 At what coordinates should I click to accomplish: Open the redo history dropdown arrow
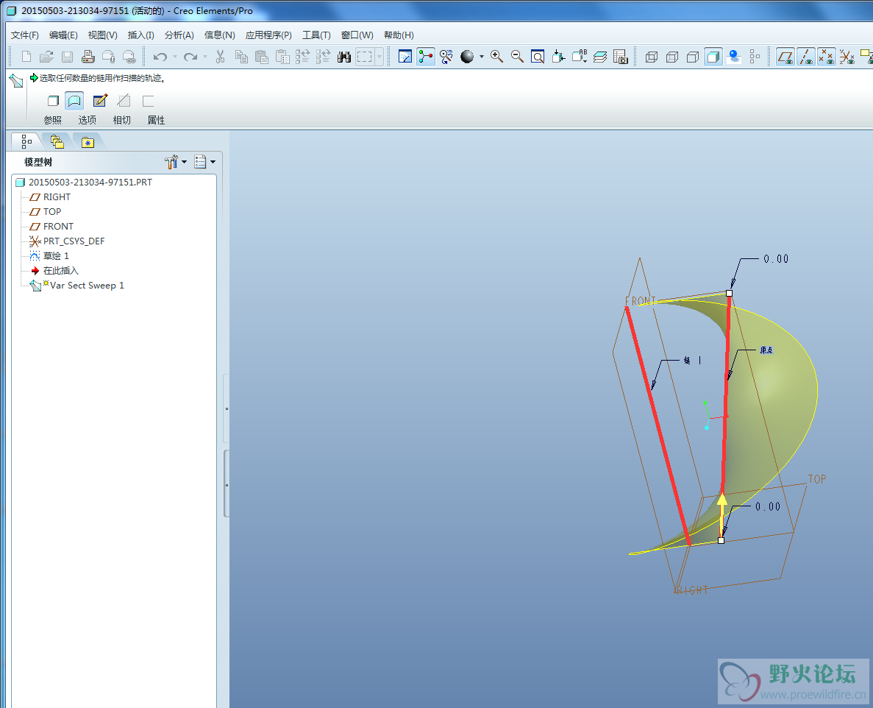pyautogui.click(x=205, y=56)
